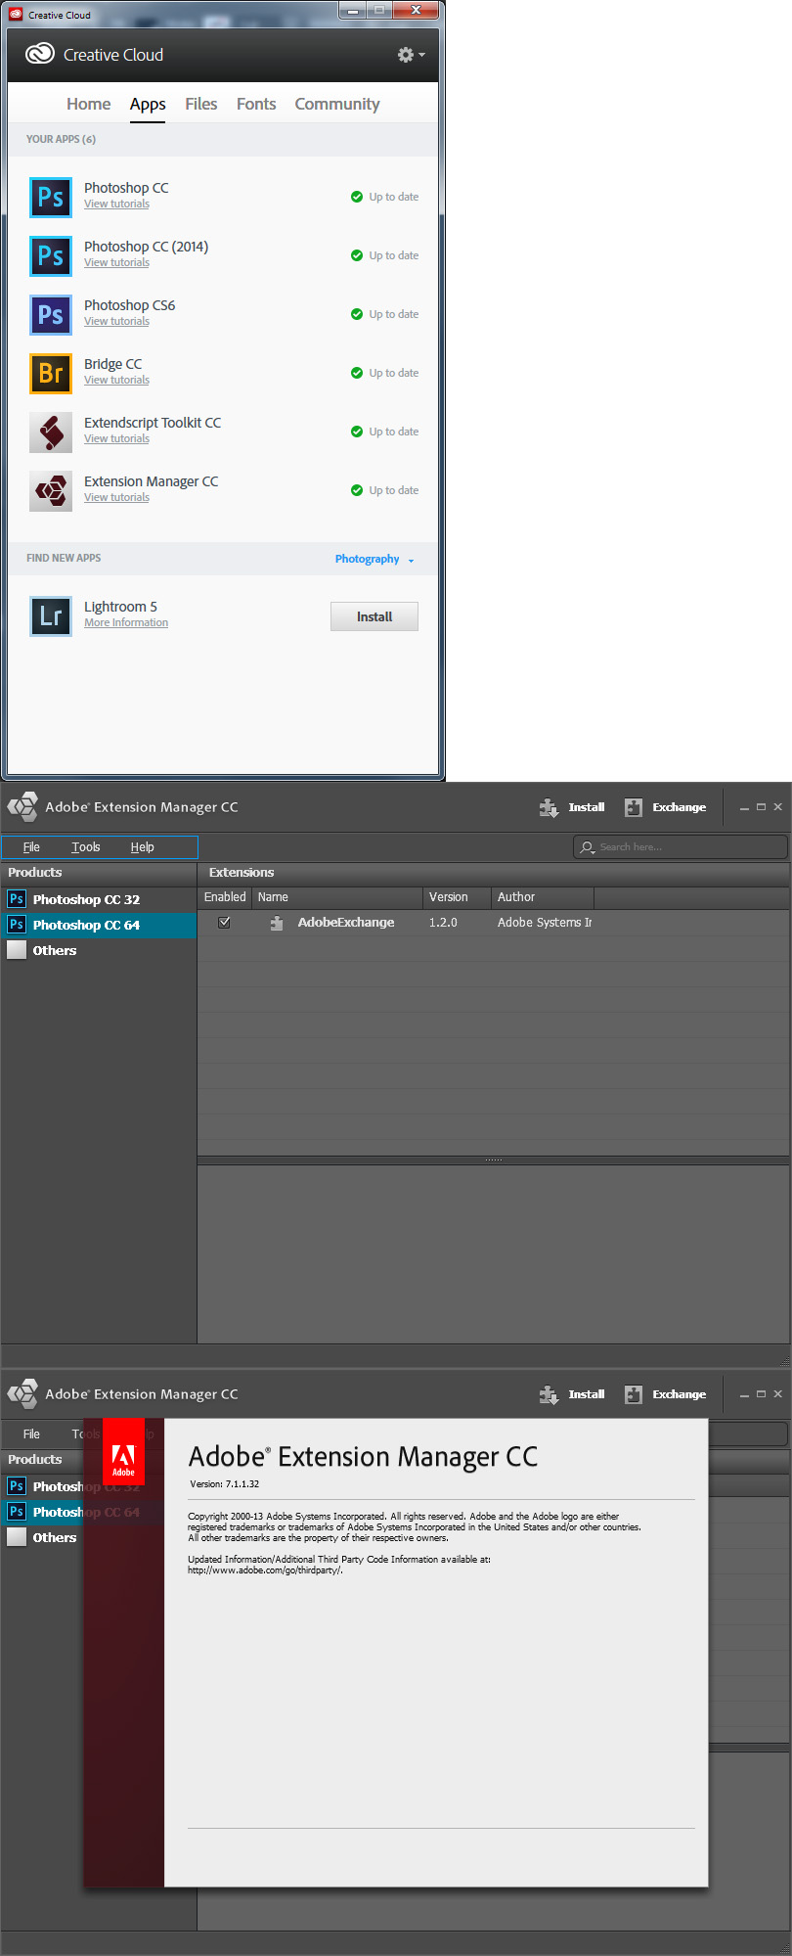Select the AdobeExchange extension row name
Screen dimensions: 792x1956
346,922
